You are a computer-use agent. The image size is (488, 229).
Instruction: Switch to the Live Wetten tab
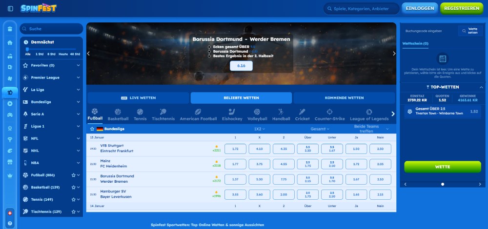pyautogui.click(x=138, y=98)
